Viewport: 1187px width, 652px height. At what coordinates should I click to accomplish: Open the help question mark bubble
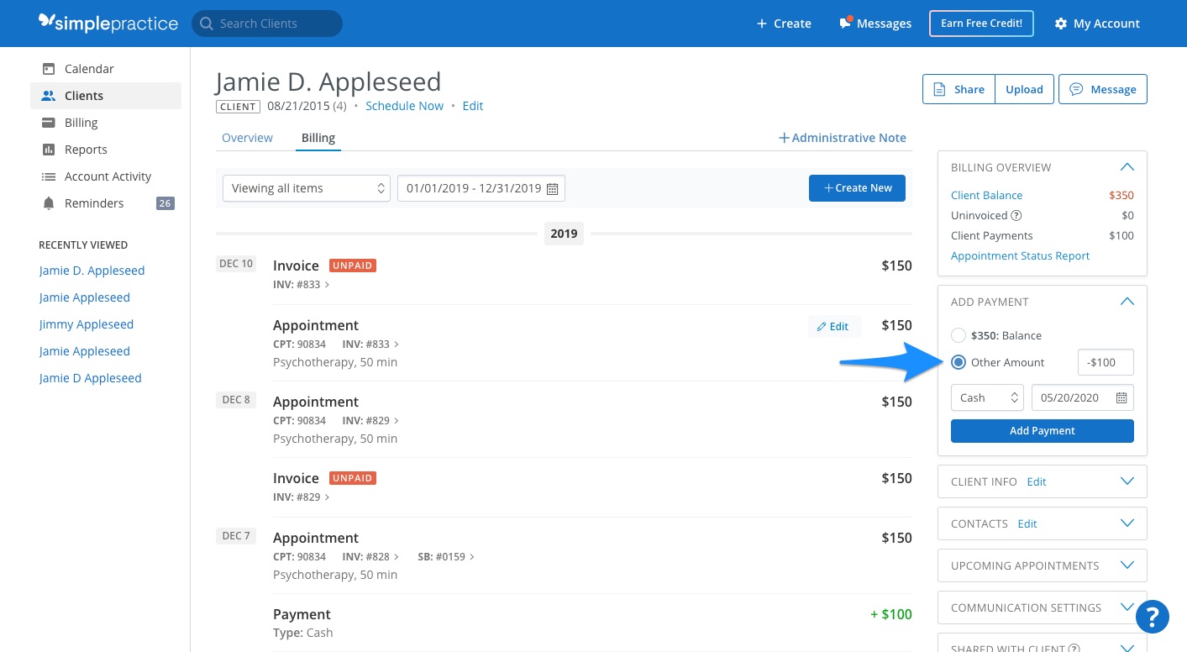[x=1152, y=617]
